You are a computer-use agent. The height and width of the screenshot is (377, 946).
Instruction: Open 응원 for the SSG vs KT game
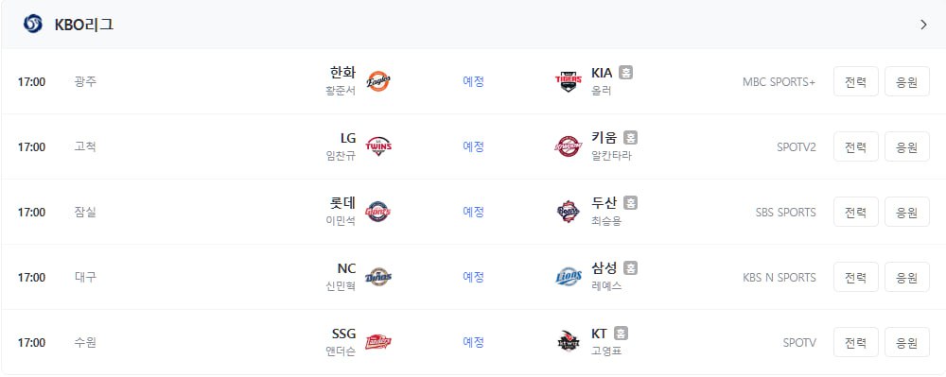click(907, 342)
